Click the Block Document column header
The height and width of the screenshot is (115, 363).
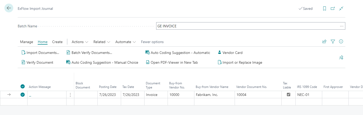[83, 85]
